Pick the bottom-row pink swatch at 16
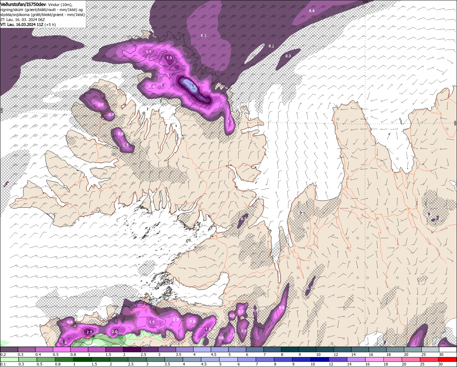 (375, 360)
